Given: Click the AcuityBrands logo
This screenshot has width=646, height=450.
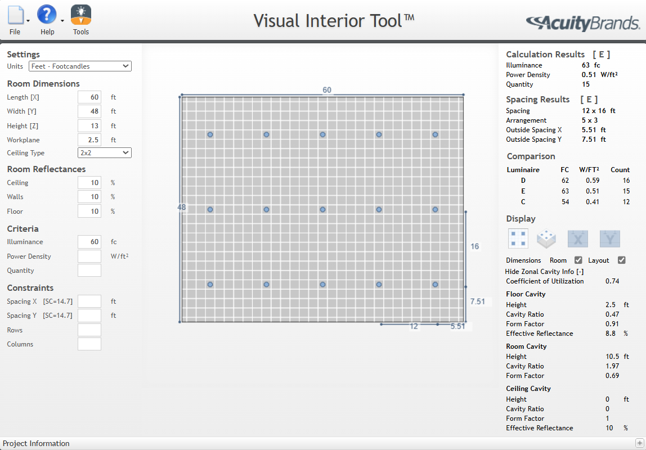Looking at the screenshot, I should click(x=584, y=22).
